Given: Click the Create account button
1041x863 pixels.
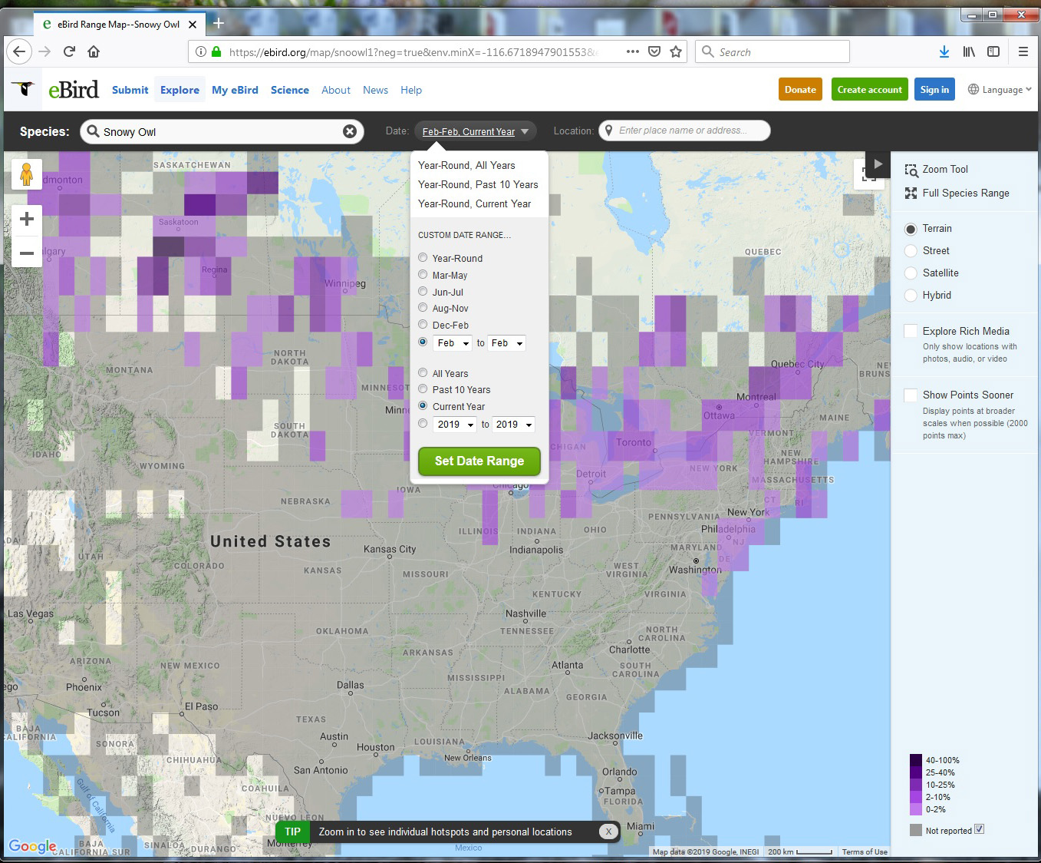Looking at the screenshot, I should point(870,89).
